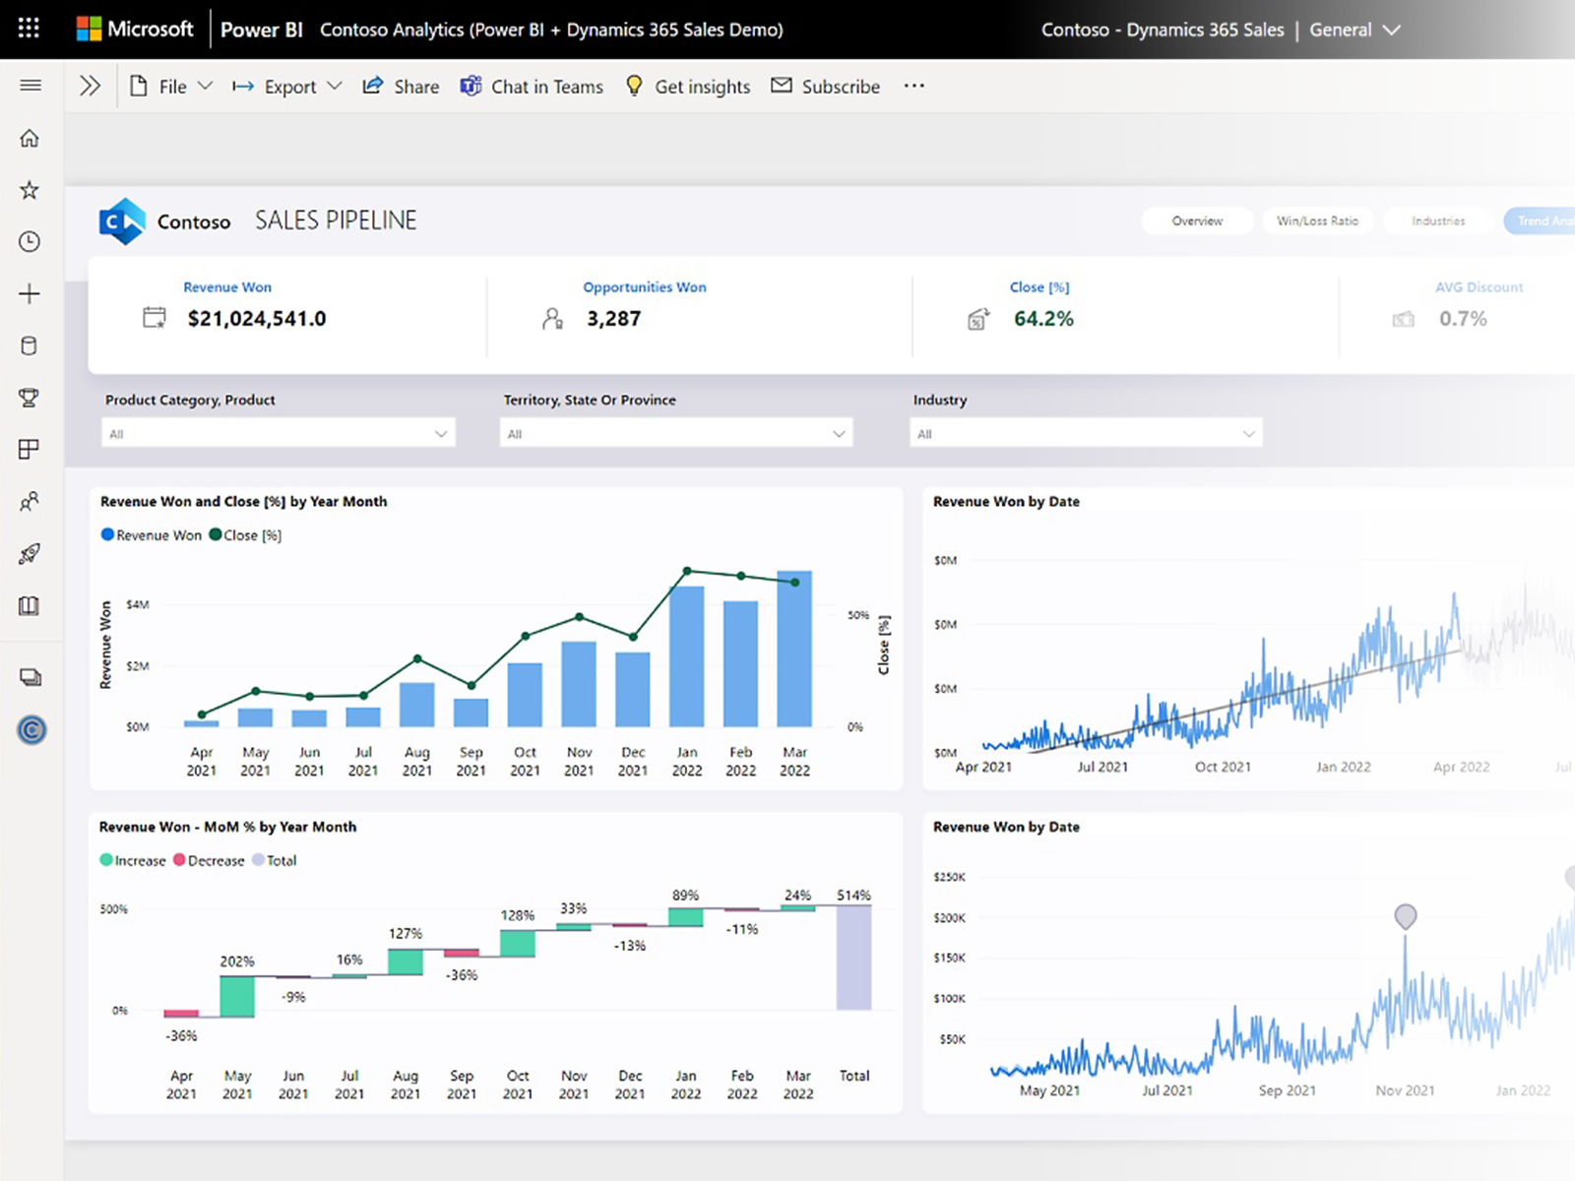Viewport: 1575px width, 1181px height.
Task: Click Revenue Won blue legend dot
Action: click(107, 534)
